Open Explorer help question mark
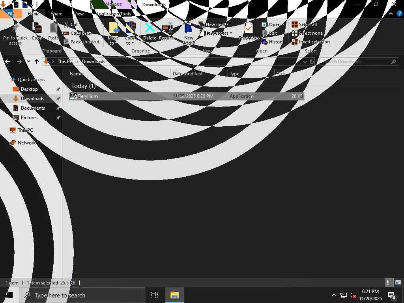The width and height of the screenshot is (404, 303). point(399,14)
